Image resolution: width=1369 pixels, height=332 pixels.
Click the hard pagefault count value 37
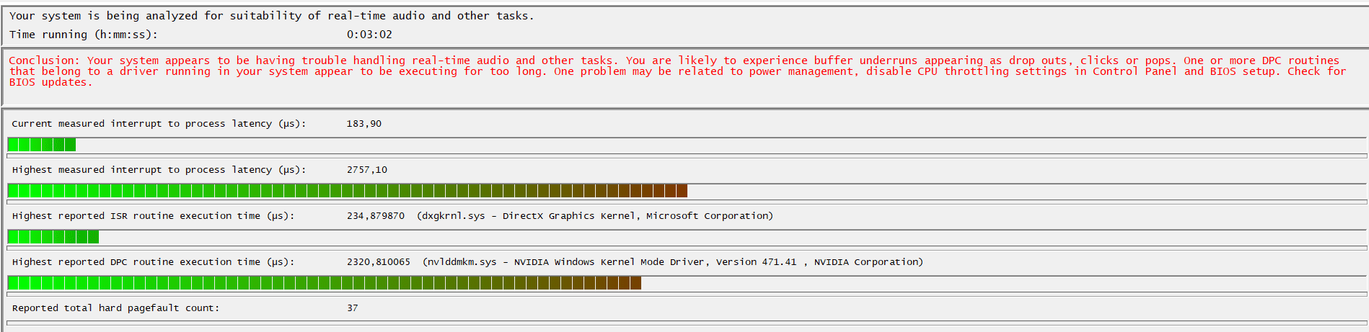click(353, 308)
